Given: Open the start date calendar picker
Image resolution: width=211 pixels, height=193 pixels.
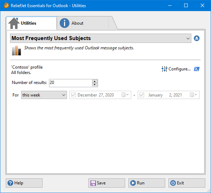Looking at the screenshot, I should tap(125, 95).
